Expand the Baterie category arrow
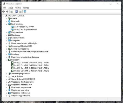Image resolution: width=123 pixels, height=103 pixels. (6, 19)
